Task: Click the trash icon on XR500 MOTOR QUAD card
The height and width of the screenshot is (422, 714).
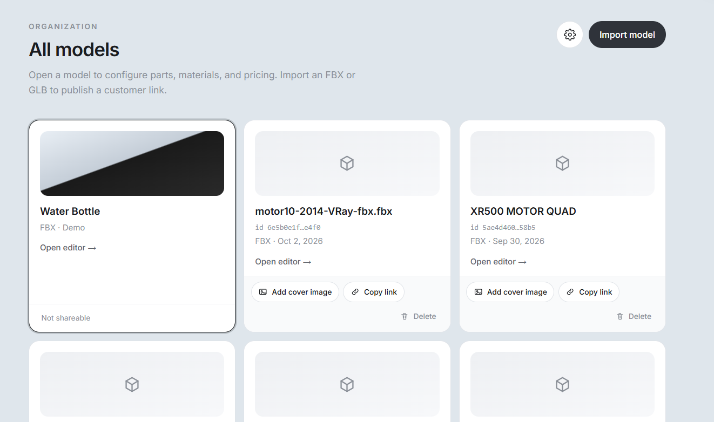Action: [620, 316]
